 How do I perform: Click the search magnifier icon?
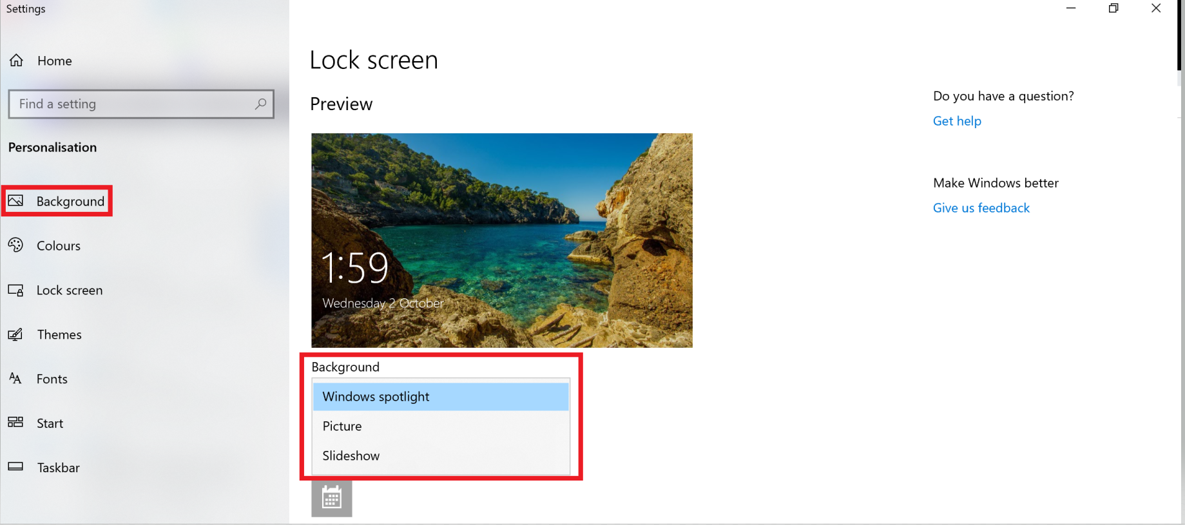pyautogui.click(x=260, y=104)
